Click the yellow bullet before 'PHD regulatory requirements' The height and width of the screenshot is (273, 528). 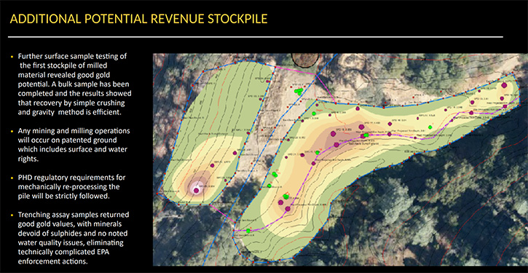[x=12, y=178]
